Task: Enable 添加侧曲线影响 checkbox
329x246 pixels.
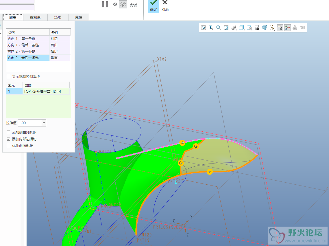Action: [x=8, y=132]
